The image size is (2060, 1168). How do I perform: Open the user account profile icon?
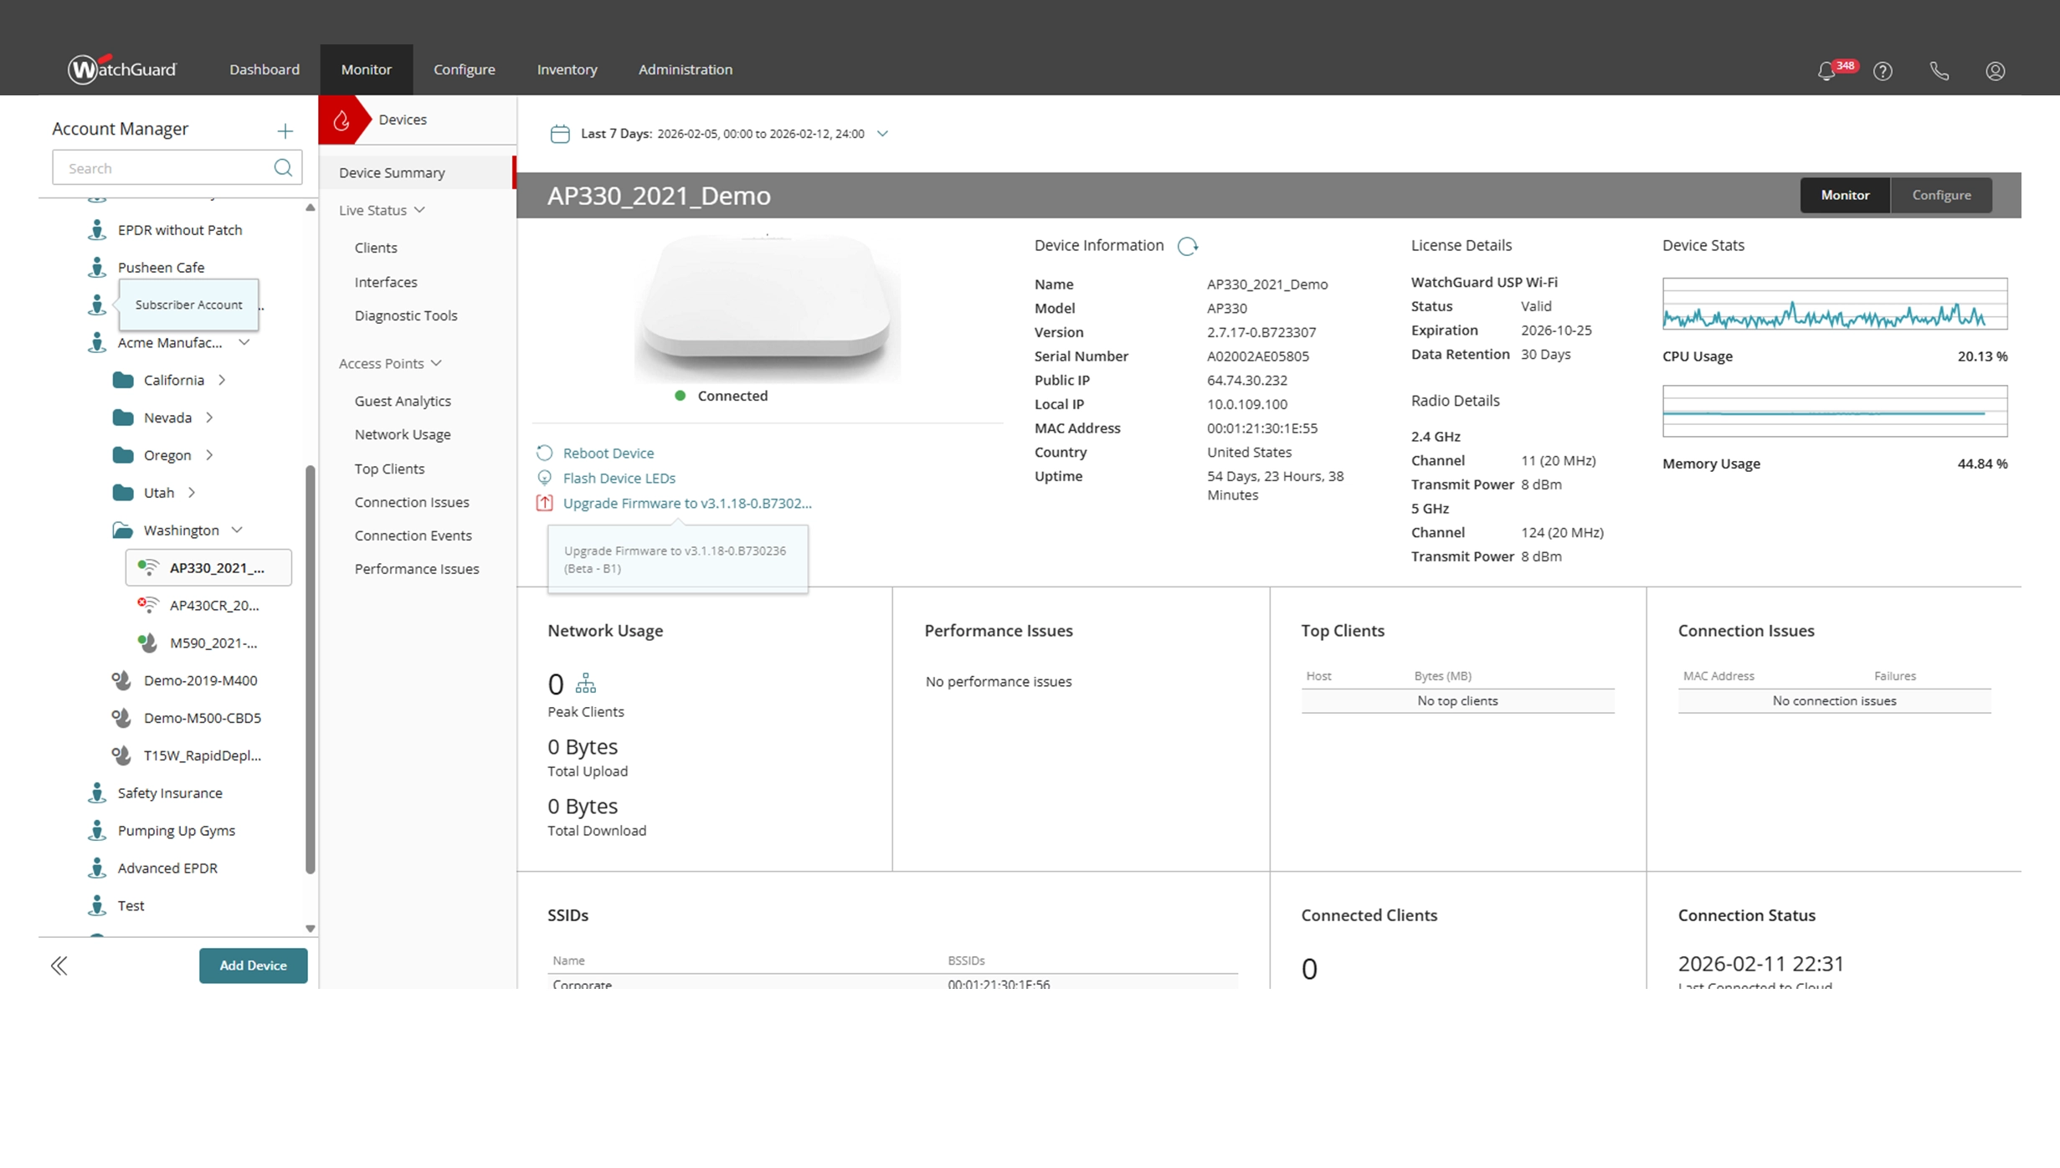(x=1995, y=71)
